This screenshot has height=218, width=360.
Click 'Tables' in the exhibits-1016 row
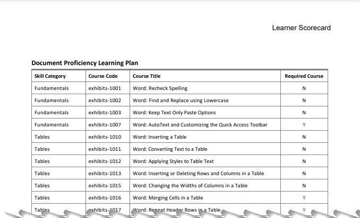tap(42, 197)
